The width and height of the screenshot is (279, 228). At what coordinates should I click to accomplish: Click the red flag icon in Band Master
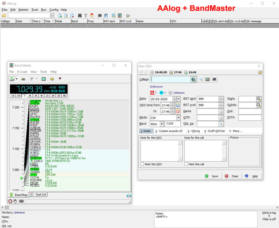[x=60, y=79]
